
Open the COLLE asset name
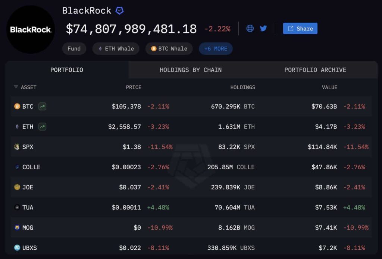tap(31, 167)
